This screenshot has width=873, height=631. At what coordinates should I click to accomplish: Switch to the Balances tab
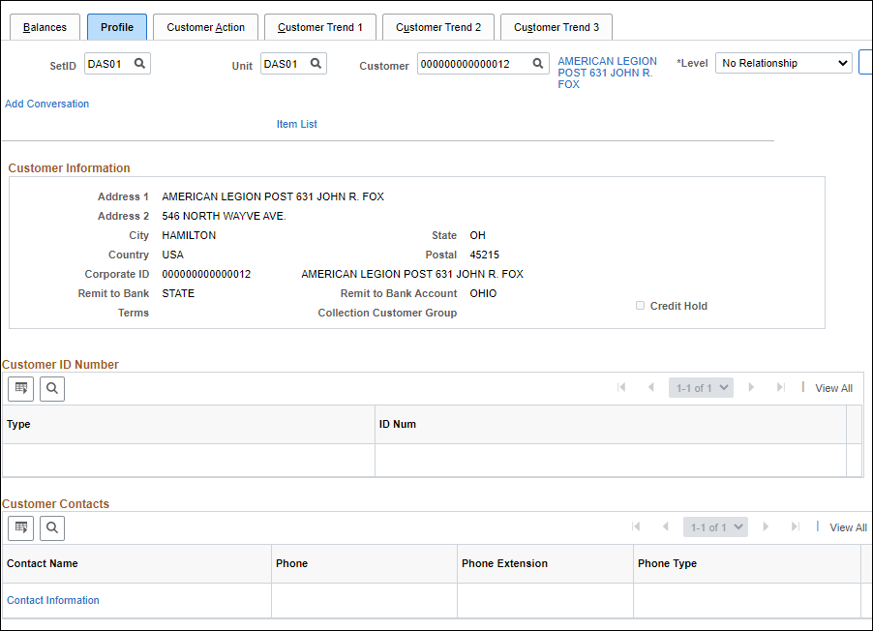(x=45, y=27)
